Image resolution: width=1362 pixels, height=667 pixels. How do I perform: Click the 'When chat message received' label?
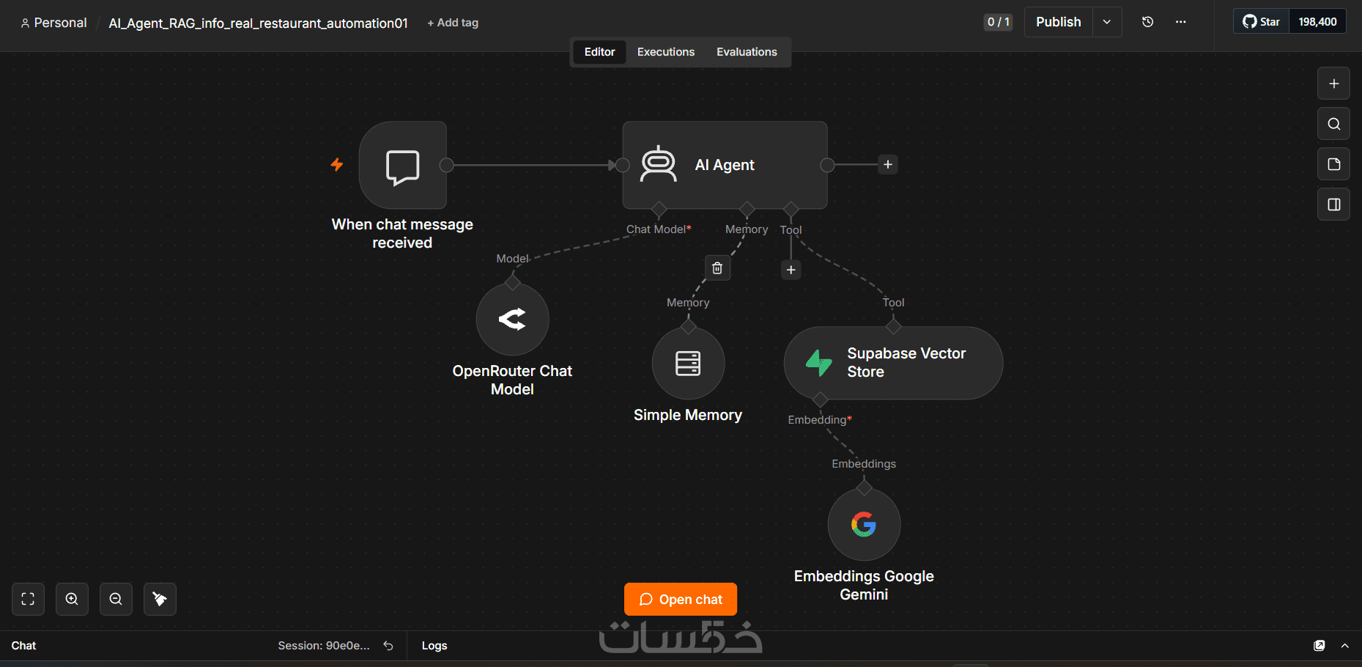pyautogui.click(x=402, y=234)
